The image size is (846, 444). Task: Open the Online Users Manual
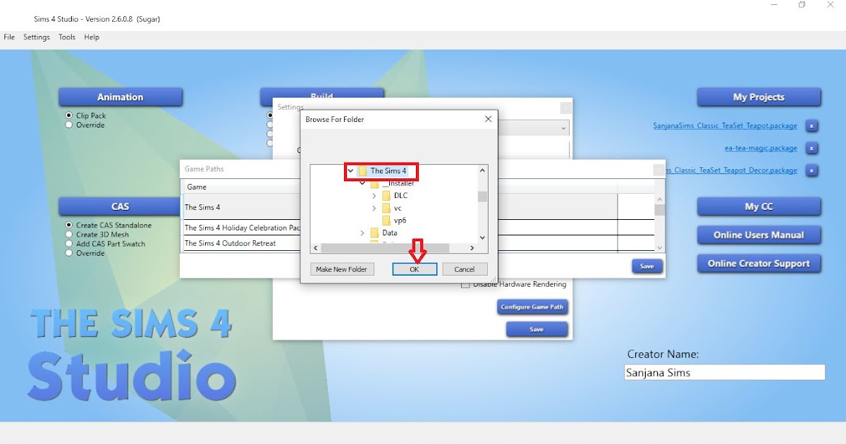[759, 235]
